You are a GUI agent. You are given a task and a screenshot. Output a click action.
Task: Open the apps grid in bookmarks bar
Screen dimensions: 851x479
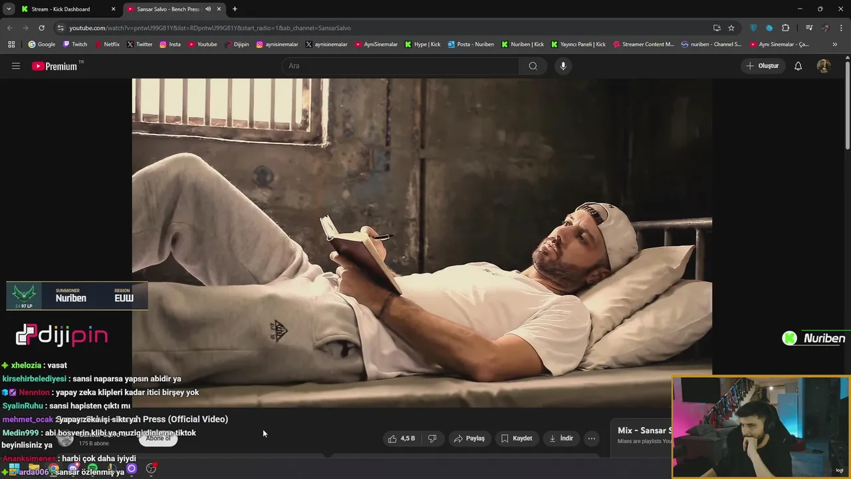[11, 45]
